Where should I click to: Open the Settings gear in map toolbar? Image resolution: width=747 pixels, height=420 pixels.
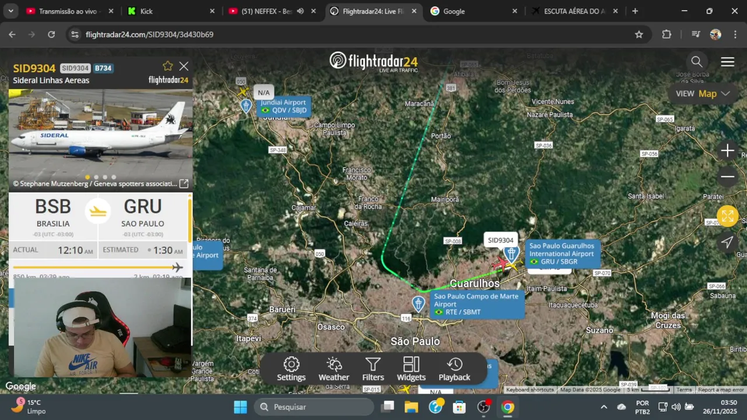pos(291,369)
